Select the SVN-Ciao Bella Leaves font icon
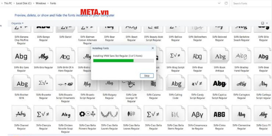 point(132,113)
